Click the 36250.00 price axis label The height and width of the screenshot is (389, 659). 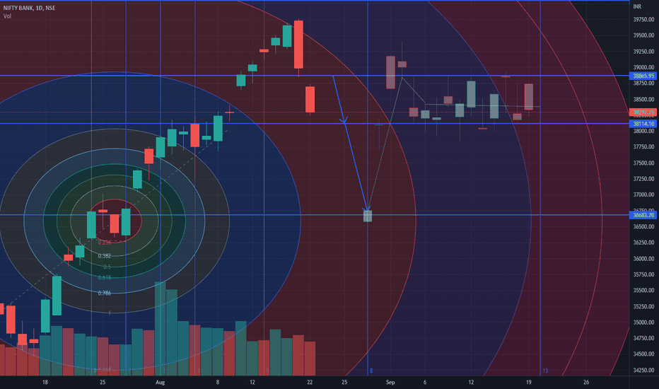point(643,243)
